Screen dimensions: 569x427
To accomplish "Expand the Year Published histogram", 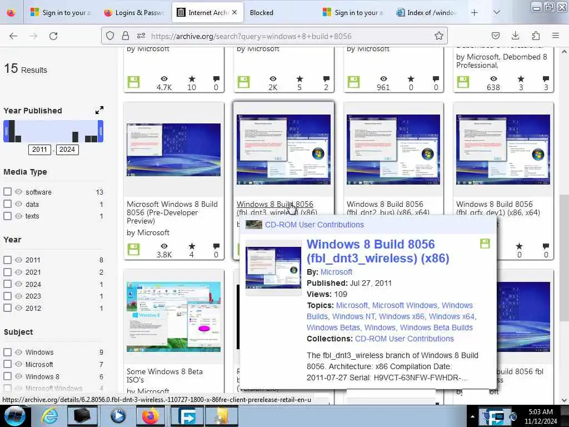I will (99, 110).
